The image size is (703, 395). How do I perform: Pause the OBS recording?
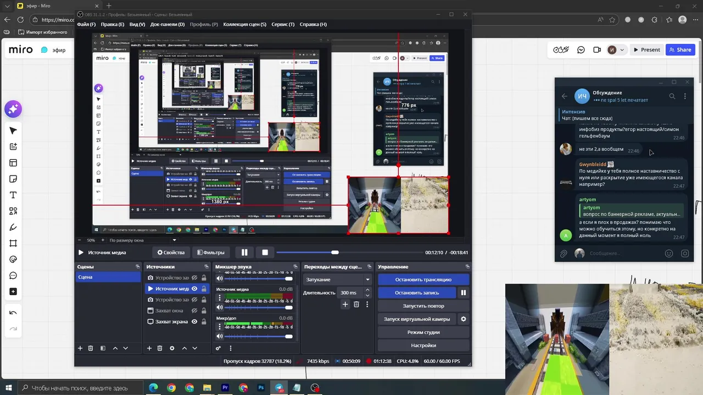coord(463,293)
